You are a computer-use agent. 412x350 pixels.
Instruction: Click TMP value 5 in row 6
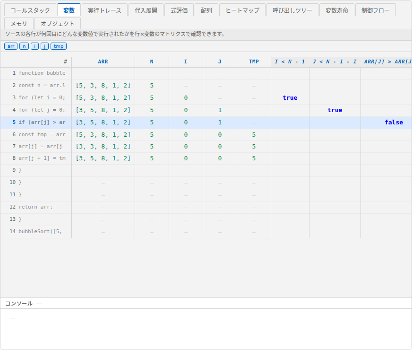pyautogui.click(x=254, y=135)
